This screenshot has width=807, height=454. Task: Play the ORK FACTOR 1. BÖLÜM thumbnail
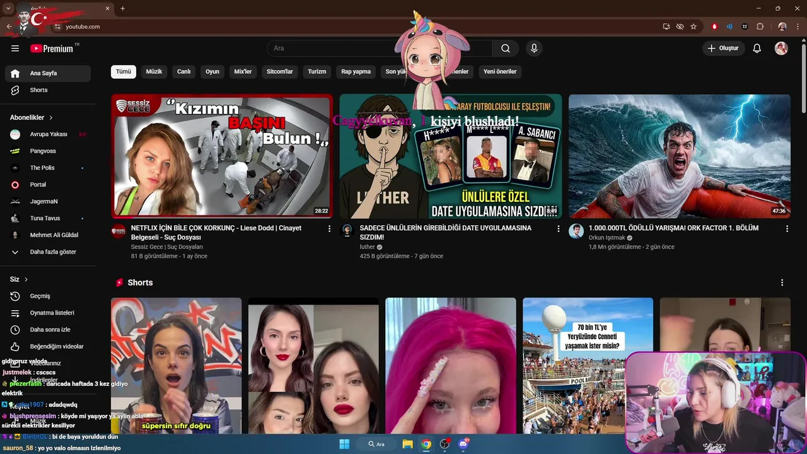coord(680,156)
